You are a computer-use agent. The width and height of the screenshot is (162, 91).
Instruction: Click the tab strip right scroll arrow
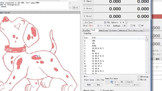[x=148, y=30]
